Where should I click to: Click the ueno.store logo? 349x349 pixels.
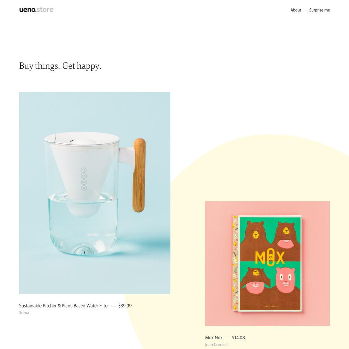click(36, 10)
